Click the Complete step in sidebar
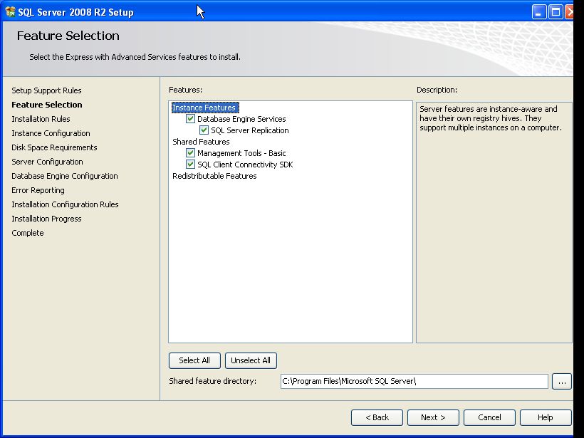 click(x=28, y=233)
